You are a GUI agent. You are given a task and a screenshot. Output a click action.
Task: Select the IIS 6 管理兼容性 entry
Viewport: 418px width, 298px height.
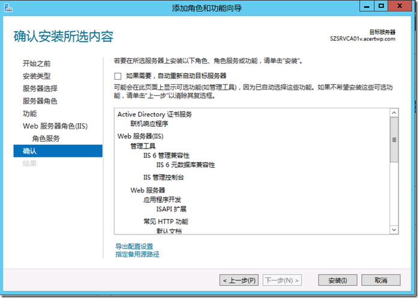point(166,156)
